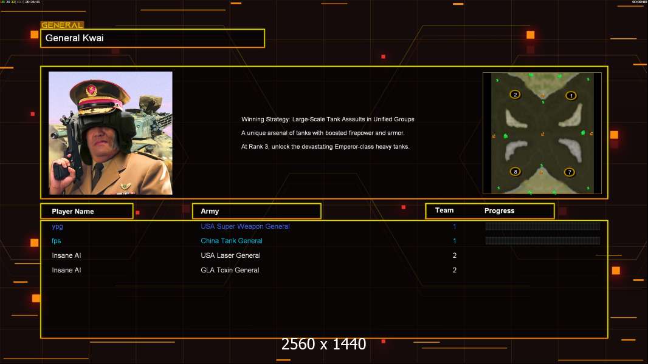Click the green cash icon in map's bottom-right corner
648x364 pixels.
[588, 189]
